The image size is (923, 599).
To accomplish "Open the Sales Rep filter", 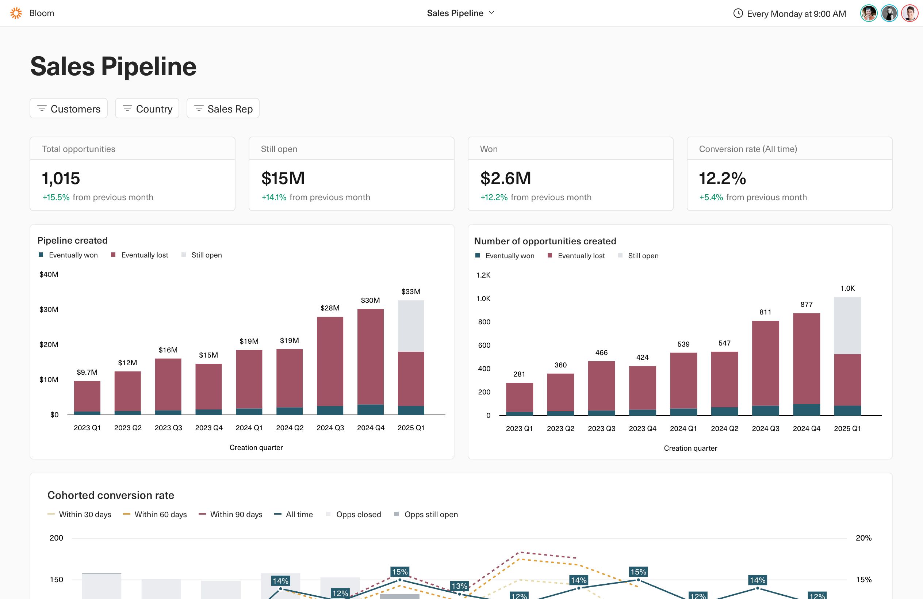I will pyautogui.click(x=223, y=108).
